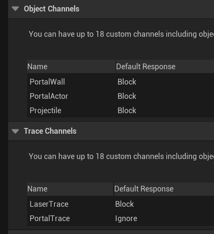Select the LaserTrace trace channel row
This screenshot has width=214, height=234.
tap(120, 204)
